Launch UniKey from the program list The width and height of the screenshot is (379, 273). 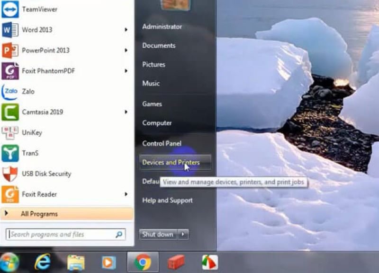click(32, 132)
